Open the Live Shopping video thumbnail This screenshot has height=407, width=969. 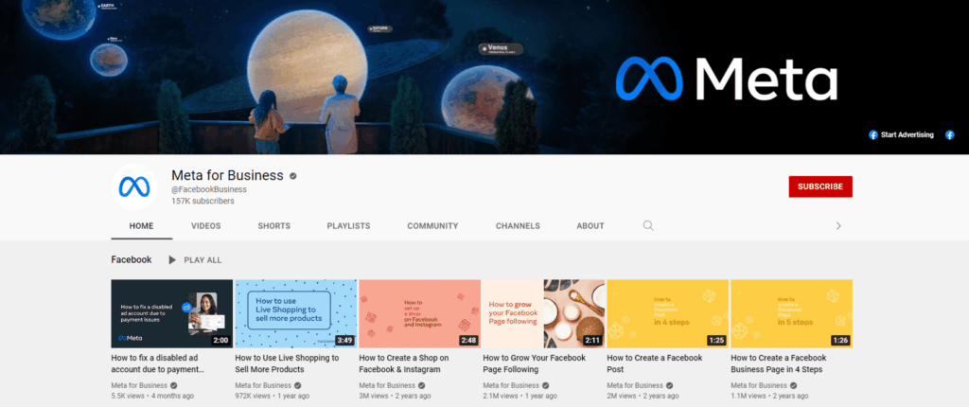click(296, 313)
